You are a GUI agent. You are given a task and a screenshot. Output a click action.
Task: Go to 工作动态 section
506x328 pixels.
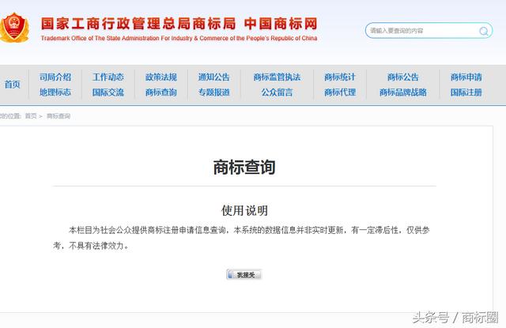click(x=108, y=77)
